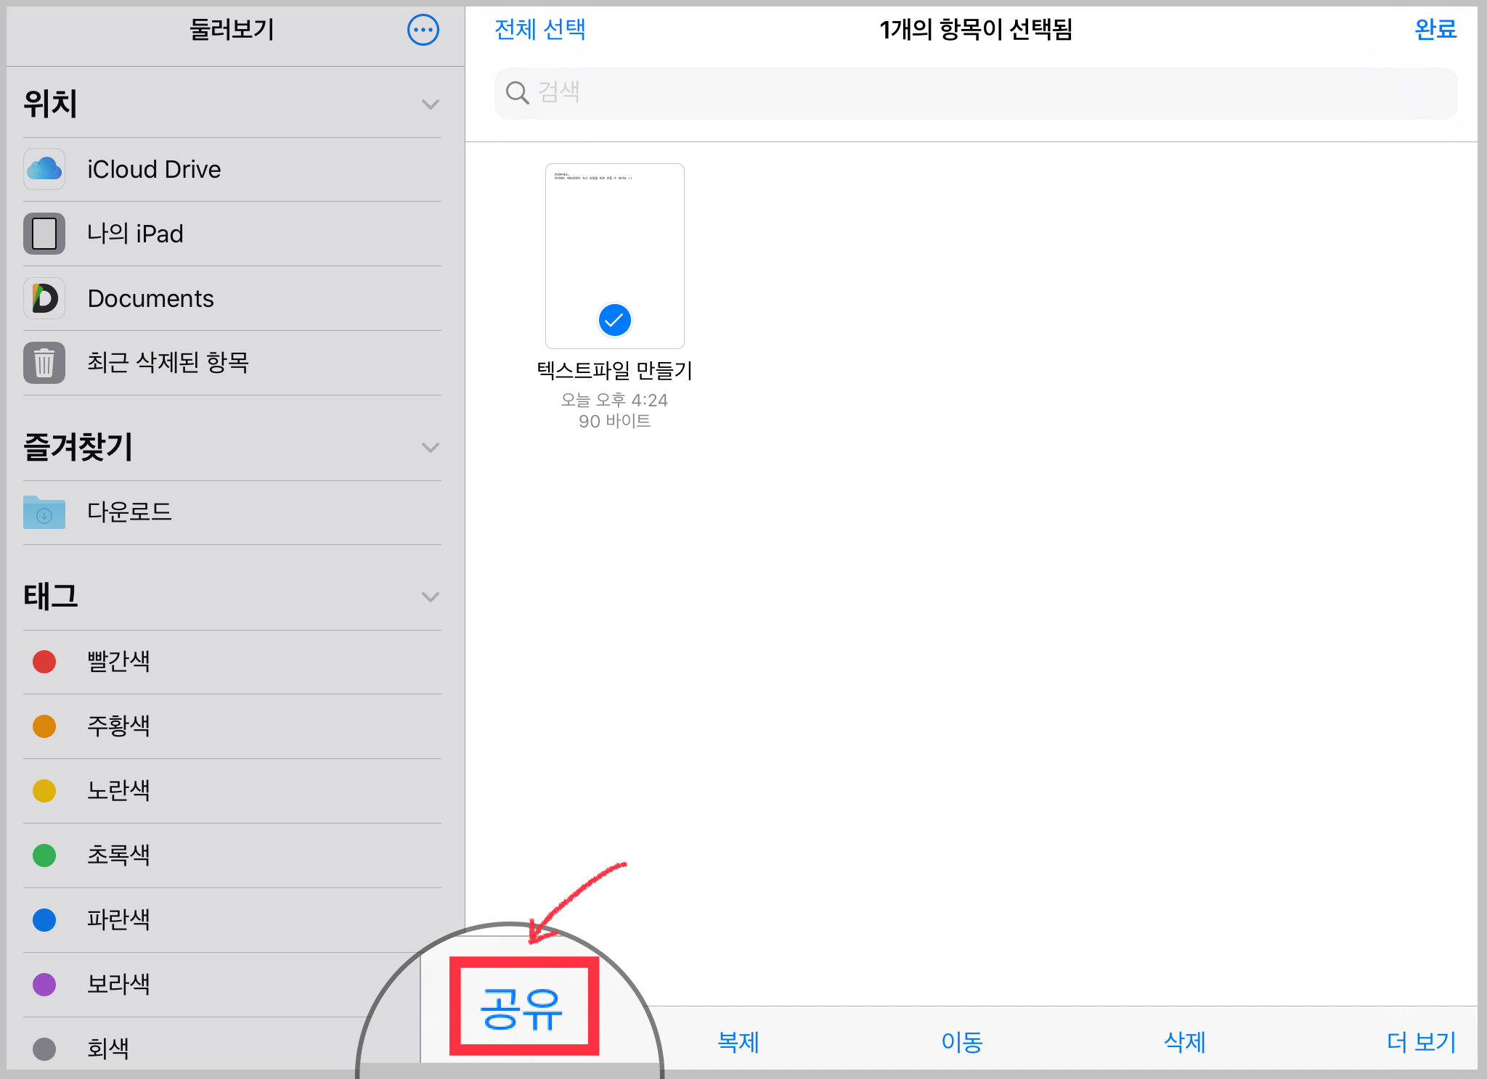Open the 다운로드 folder icon
Screen dimensions: 1487x1079
tap(44, 512)
